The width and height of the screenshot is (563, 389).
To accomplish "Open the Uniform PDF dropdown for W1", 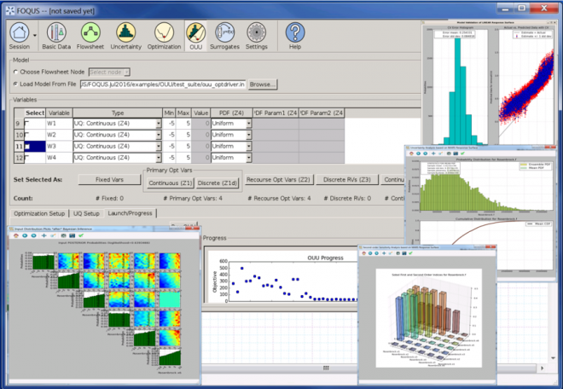I will click(249, 123).
